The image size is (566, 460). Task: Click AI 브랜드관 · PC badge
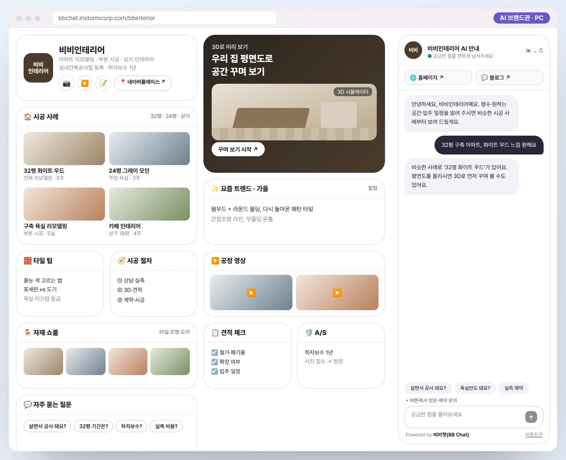(521, 18)
